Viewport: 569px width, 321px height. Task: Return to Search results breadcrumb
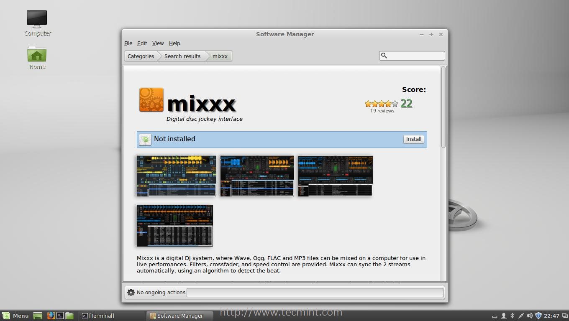(182, 56)
